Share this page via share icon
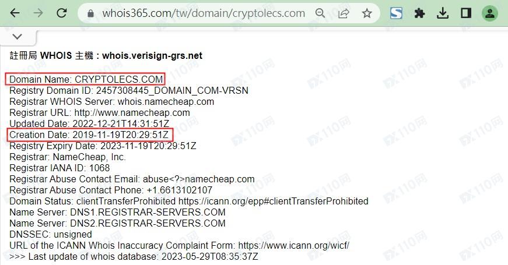 click(344, 13)
